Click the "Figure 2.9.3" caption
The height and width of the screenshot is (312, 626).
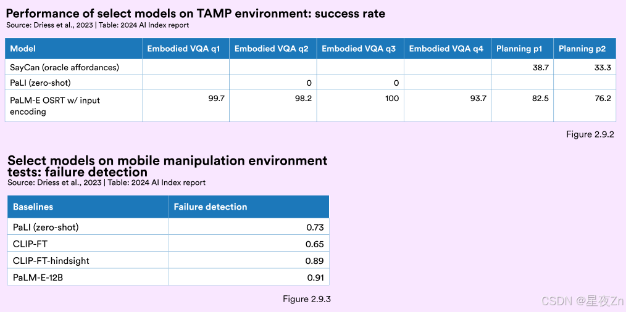point(307,299)
